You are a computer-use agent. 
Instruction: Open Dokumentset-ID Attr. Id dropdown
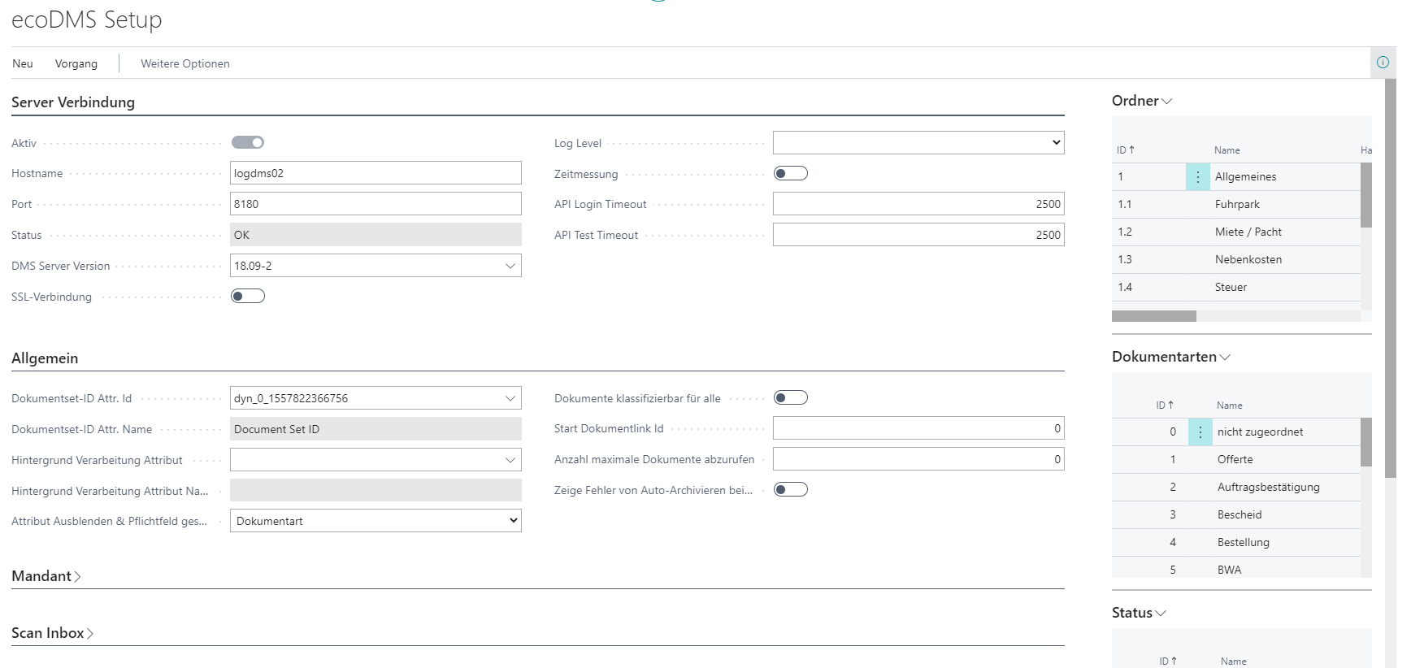coord(510,398)
